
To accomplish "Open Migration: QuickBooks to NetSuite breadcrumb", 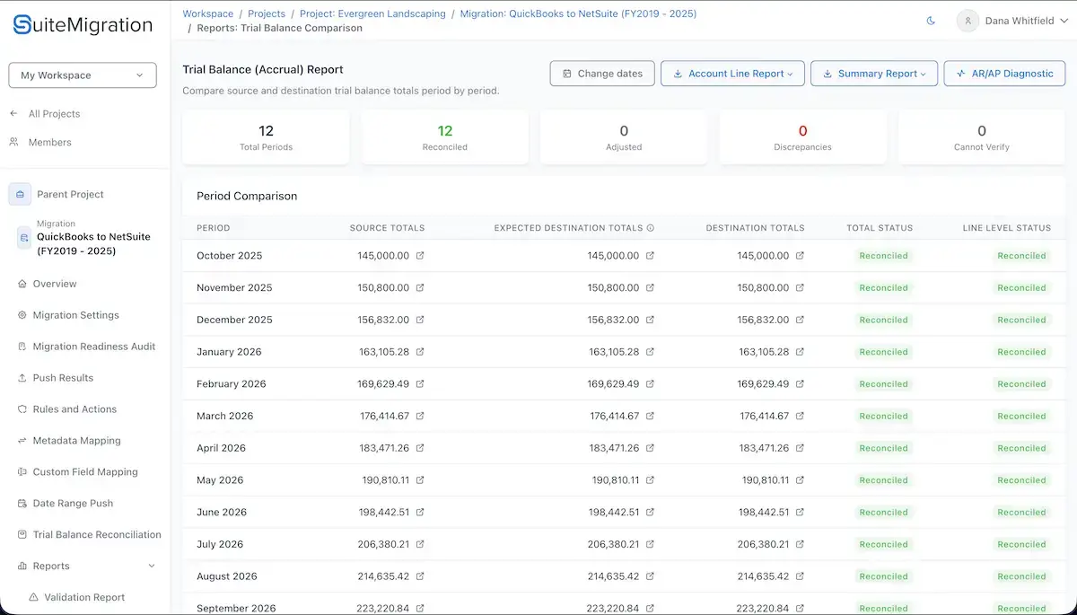I will coord(578,13).
